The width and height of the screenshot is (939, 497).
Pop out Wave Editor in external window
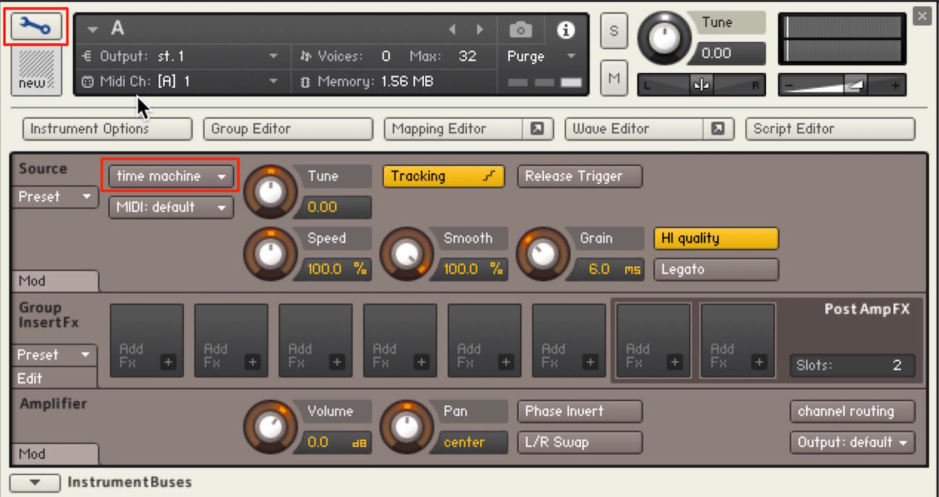tap(718, 128)
